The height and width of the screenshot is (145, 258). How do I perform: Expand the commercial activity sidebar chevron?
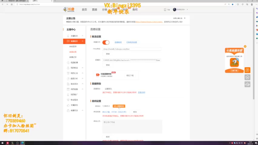83,84
